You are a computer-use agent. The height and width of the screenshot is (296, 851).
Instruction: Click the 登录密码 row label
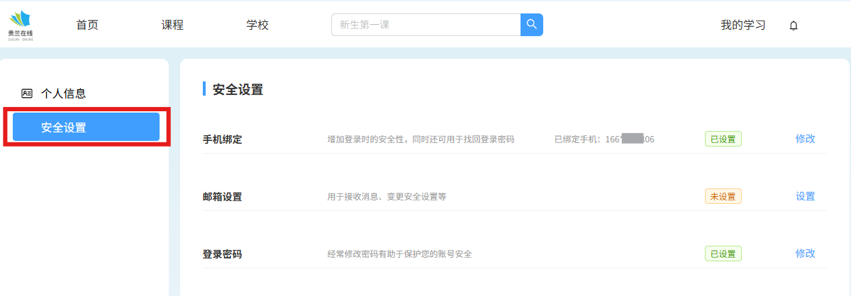[x=222, y=254]
